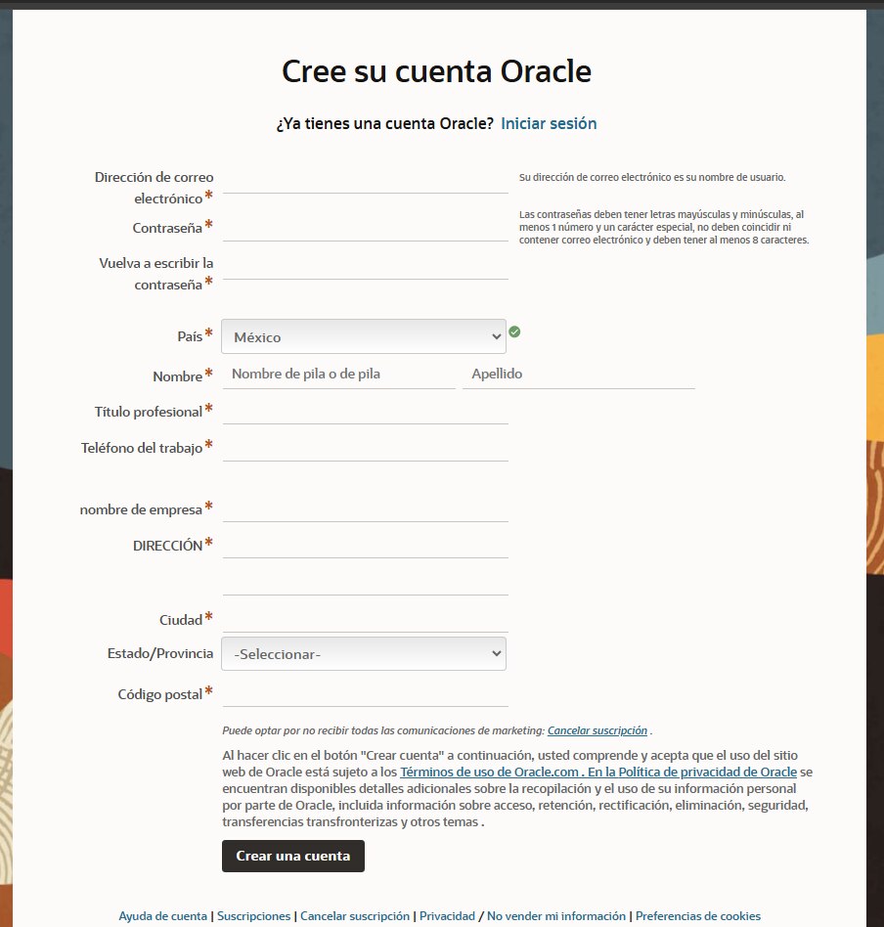Click into the Contraseña field

(365, 228)
